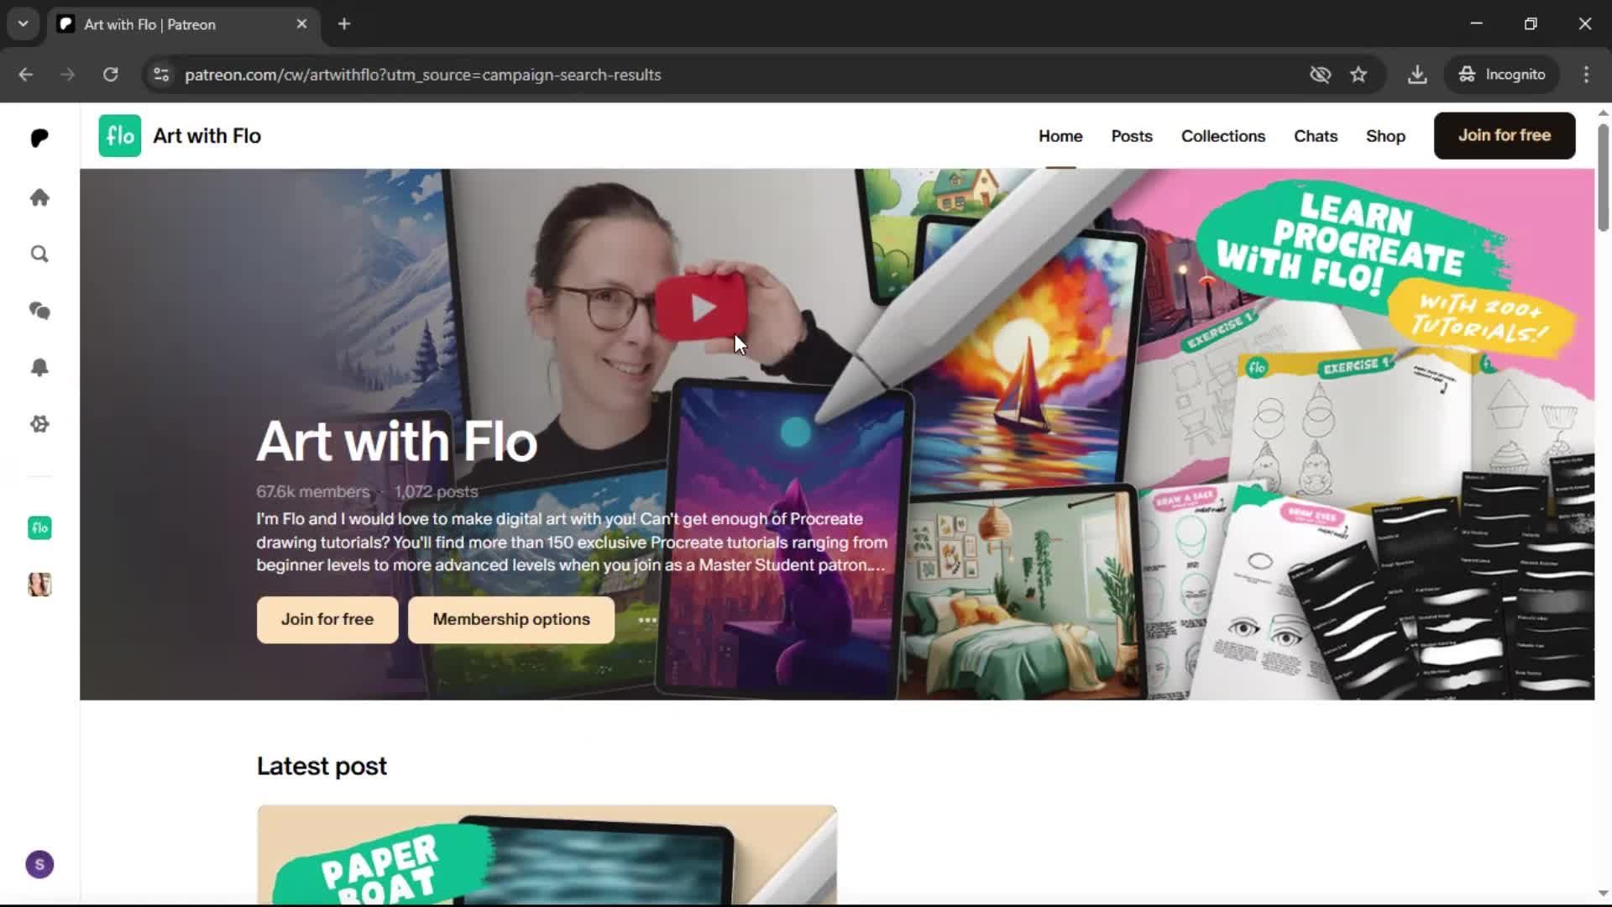Open the Paper Boat latest post thumbnail

(547, 855)
